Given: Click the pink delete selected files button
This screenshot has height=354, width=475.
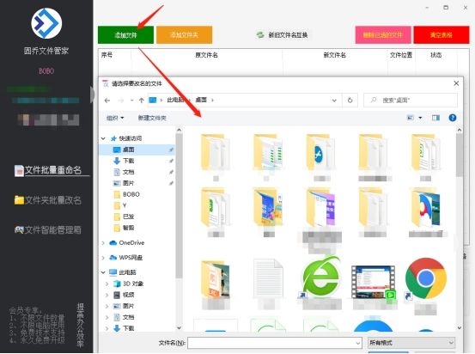Looking at the screenshot, I should coord(383,35).
